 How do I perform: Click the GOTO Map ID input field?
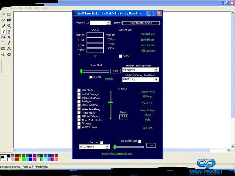pos(95,35)
